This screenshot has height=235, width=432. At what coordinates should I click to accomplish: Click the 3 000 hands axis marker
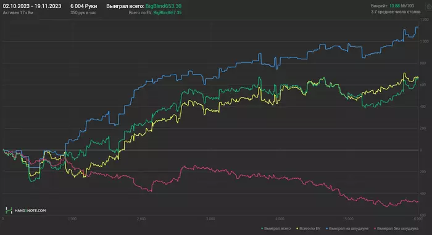tap(210, 219)
